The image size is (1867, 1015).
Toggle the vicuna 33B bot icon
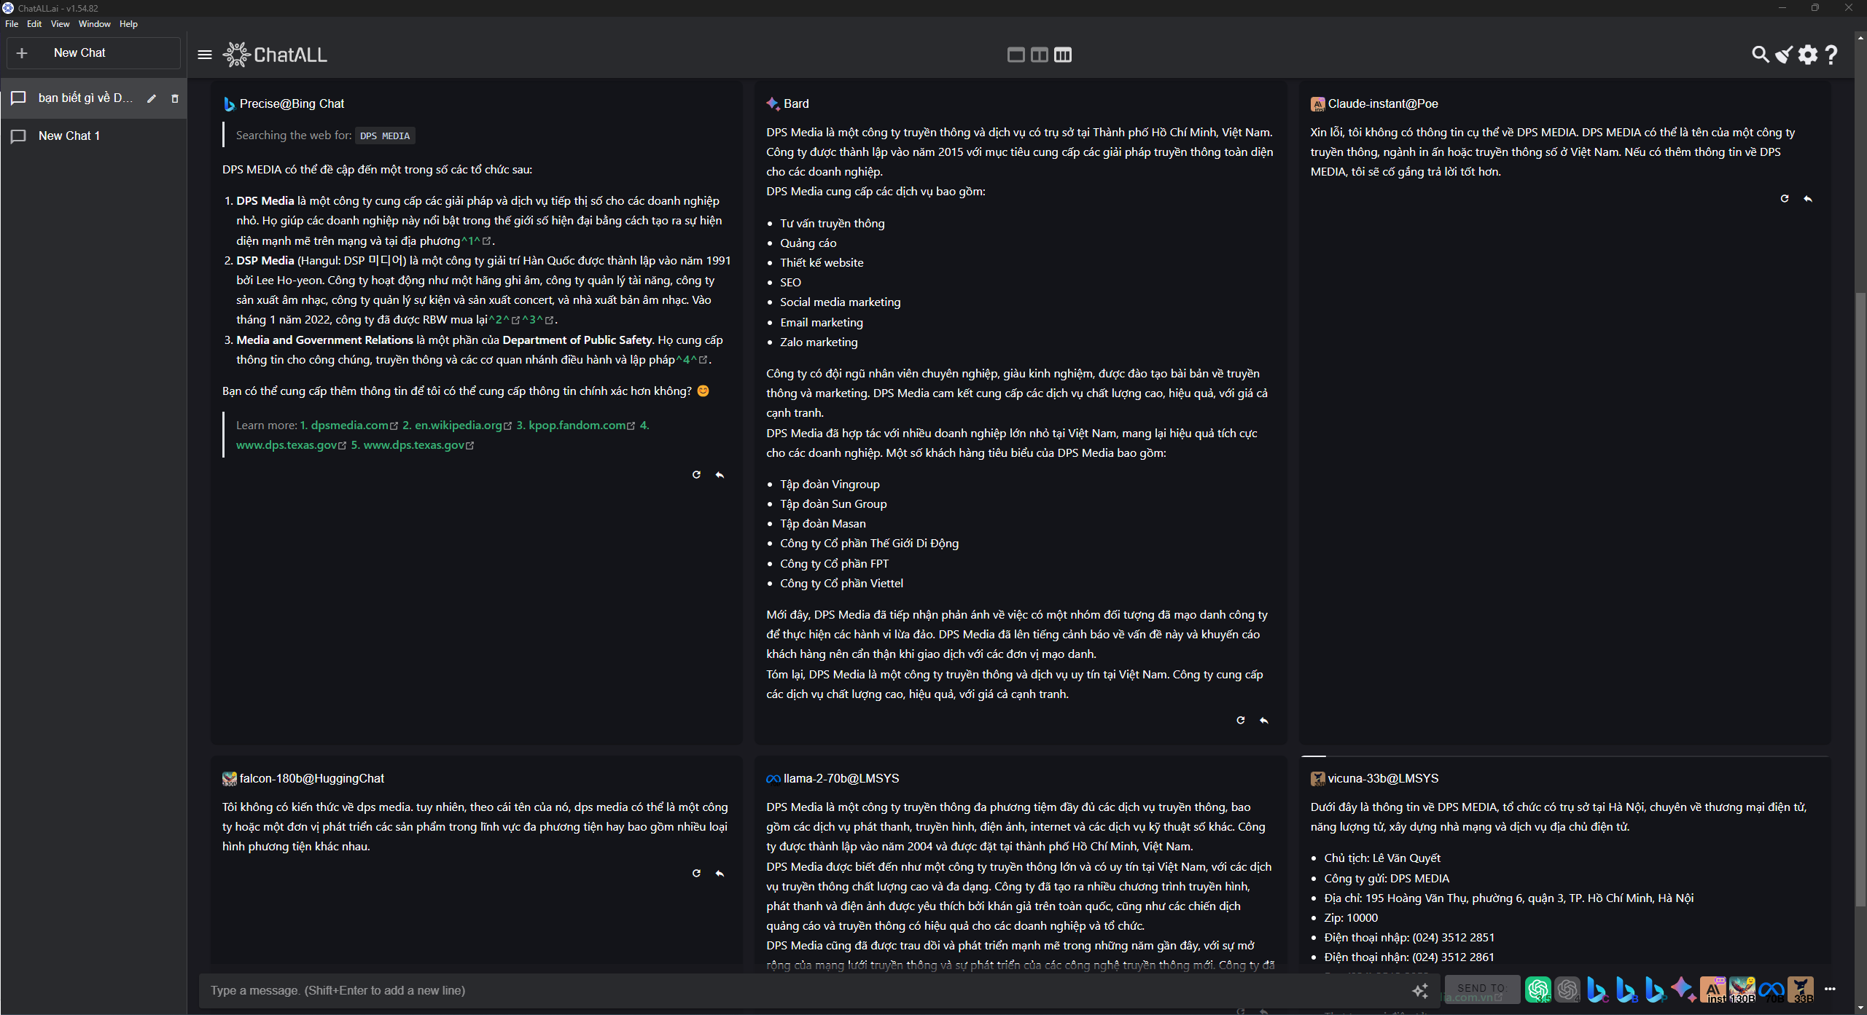point(1801,989)
